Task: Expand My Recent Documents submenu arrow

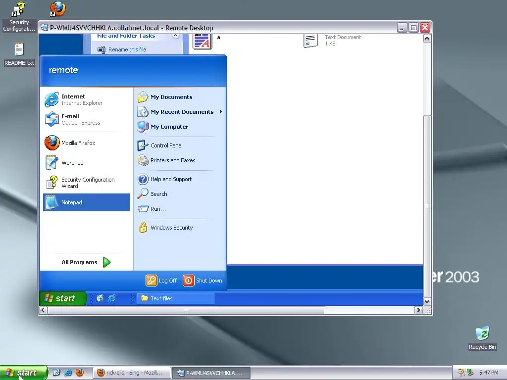Action: coord(220,111)
